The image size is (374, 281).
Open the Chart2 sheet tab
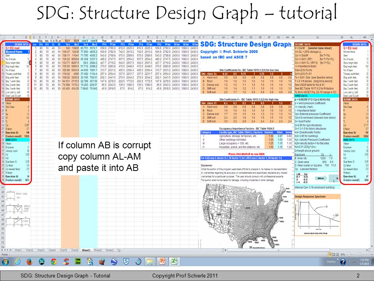[x=30, y=250]
